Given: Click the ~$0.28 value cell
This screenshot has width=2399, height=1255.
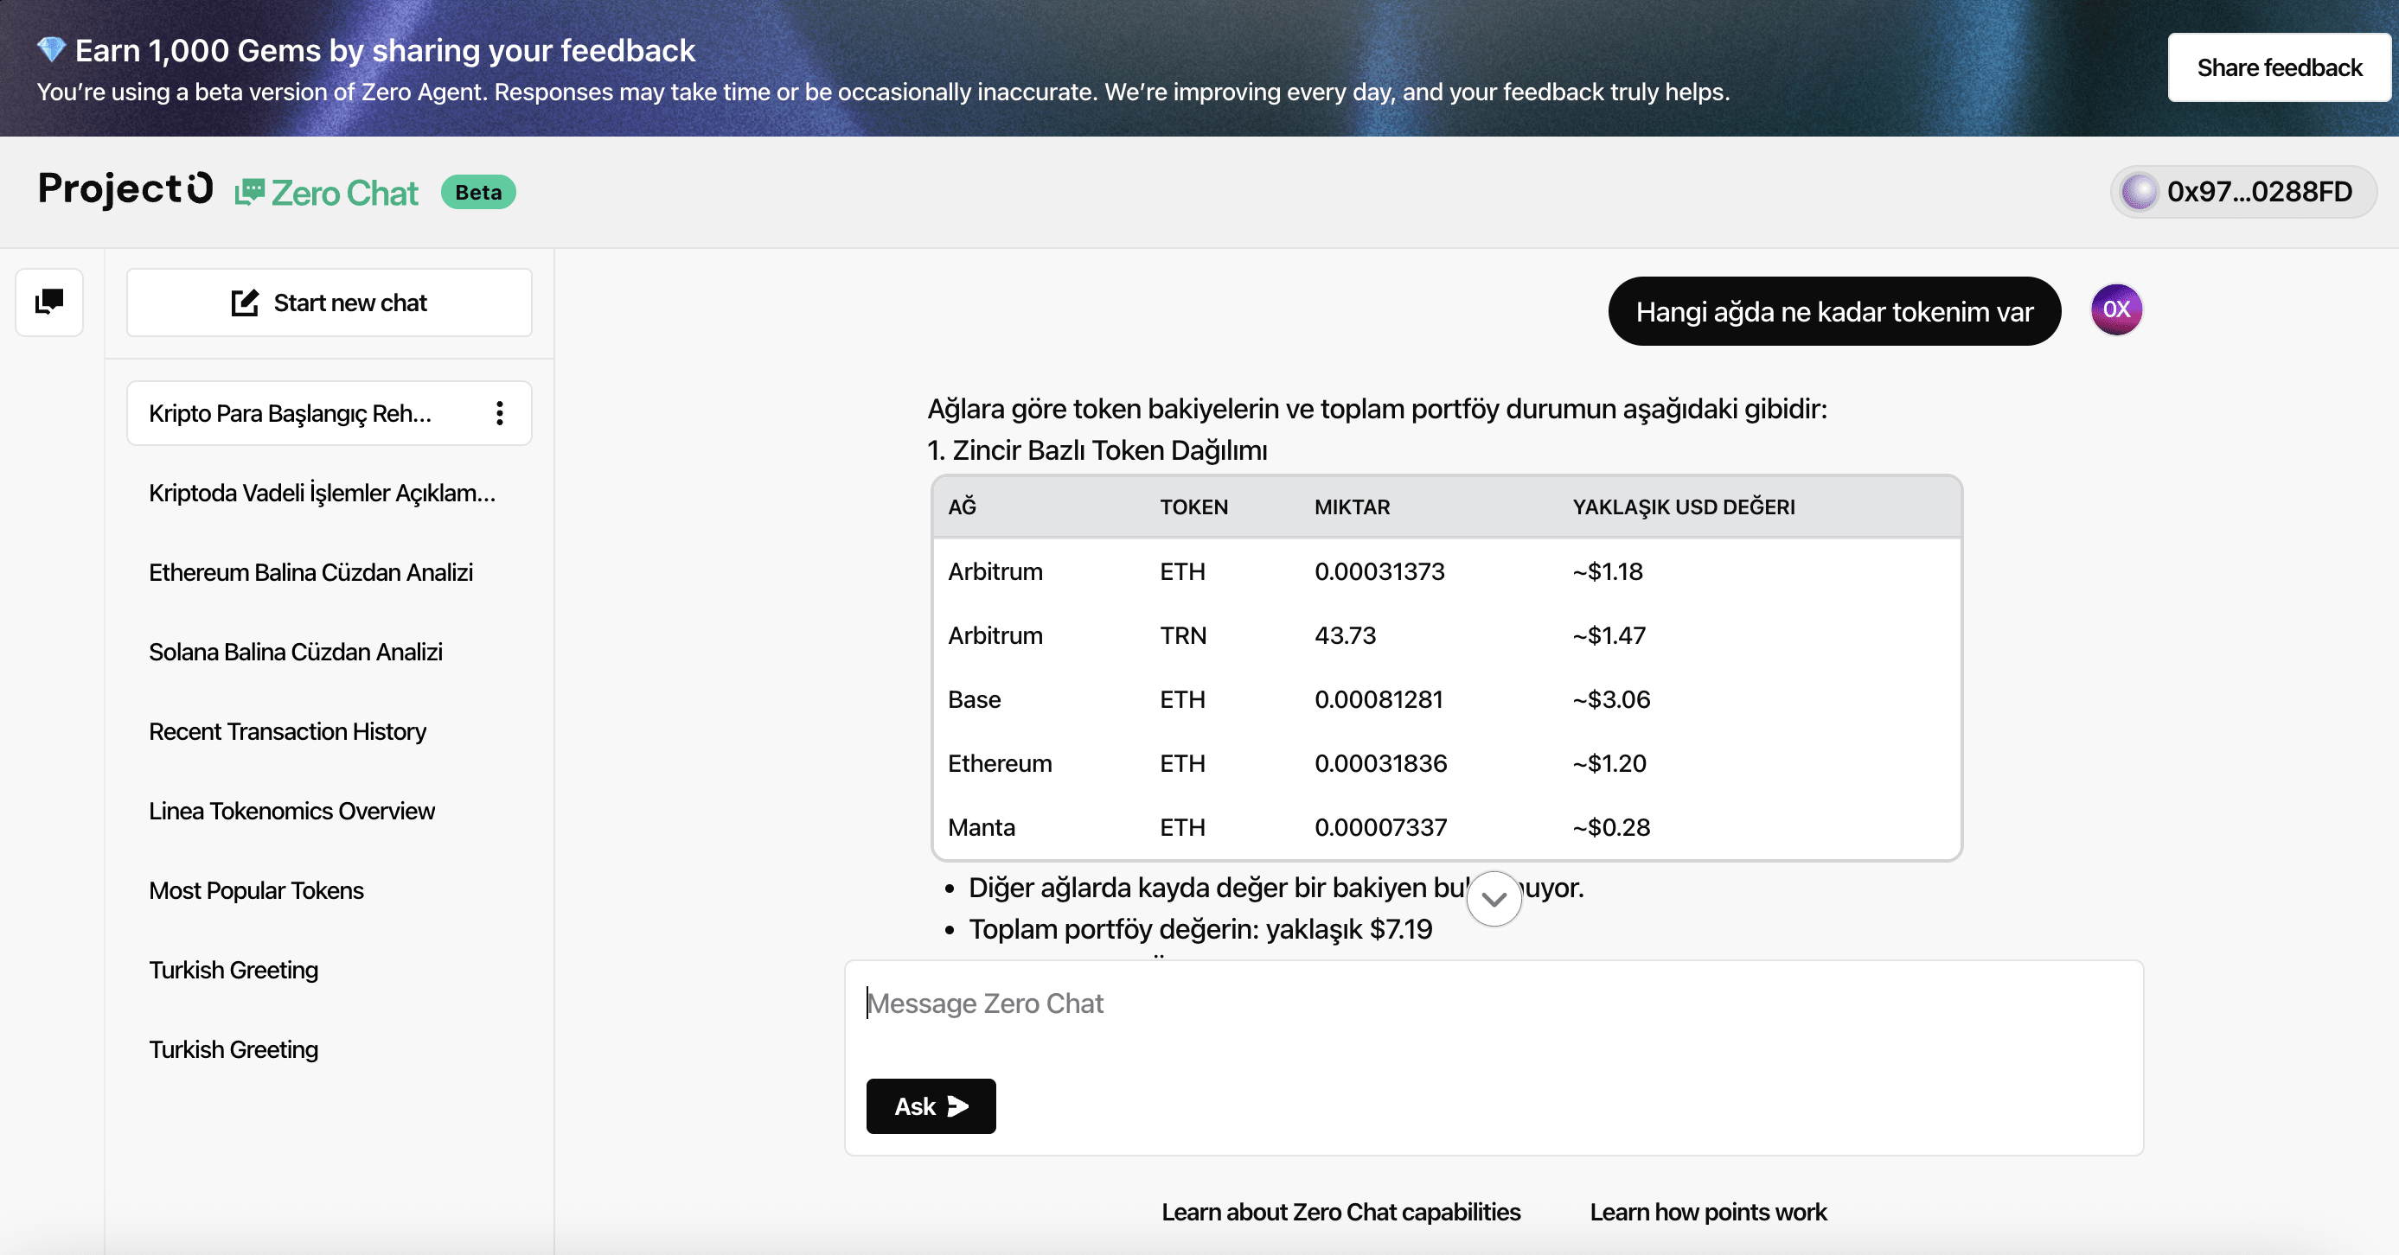Looking at the screenshot, I should coord(1611,827).
